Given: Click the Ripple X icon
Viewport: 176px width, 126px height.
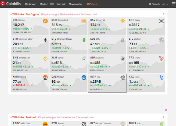Looking at the screenshot, I should [x=162, y=21].
